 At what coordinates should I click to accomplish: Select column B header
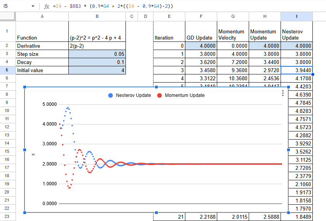97,16
